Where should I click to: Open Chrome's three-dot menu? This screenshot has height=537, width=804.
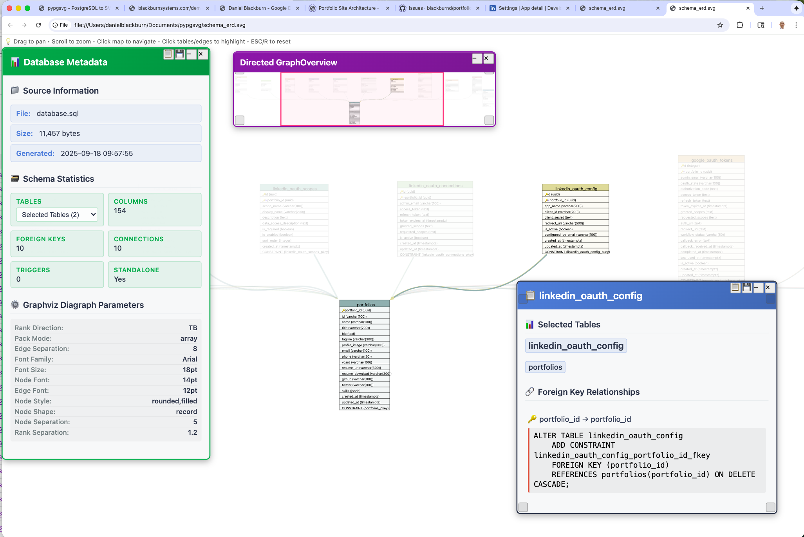796,25
